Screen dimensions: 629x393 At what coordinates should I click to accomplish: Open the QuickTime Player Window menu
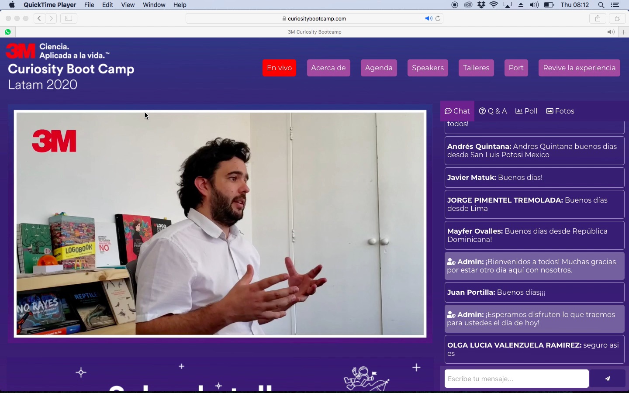pyautogui.click(x=154, y=5)
